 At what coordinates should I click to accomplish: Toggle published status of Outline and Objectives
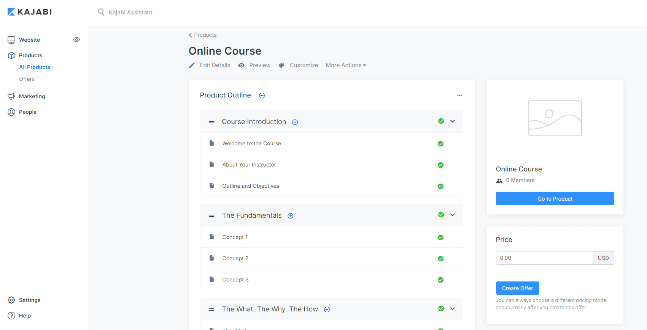pyautogui.click(x=441, y=186)
